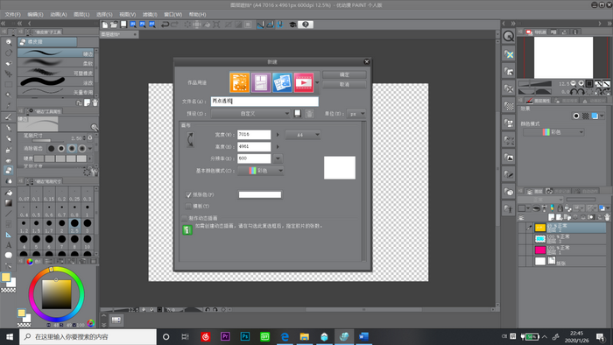This screenshot has width=613, height=345.
Task: Open Photoshop from the Windows taskbar
Action: coord(245,336)
